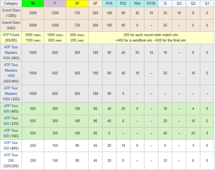Click the R64 column header
The height and width of the screenshot is (170, 215).
[x=137, y=4]
